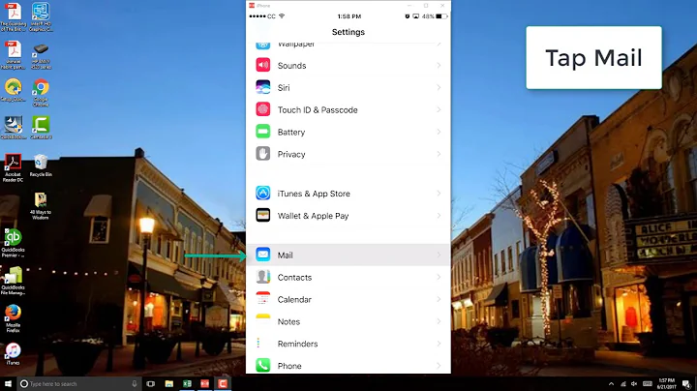Open QuickBooks Premier desktop shortcut
Image resolution: width=697 pixels, height=391 pixels.
point(13,243)
